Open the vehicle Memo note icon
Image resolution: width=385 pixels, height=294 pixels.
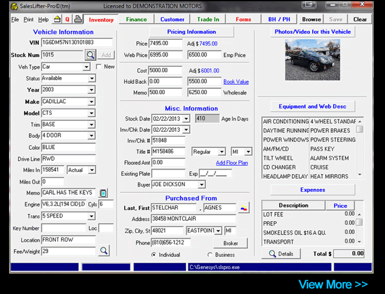coord(103,193)
